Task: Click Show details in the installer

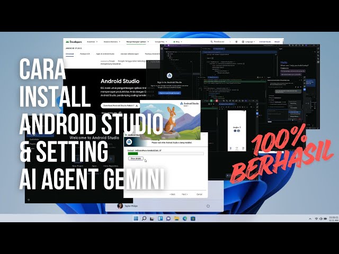Action: click(x=136, y=158)
